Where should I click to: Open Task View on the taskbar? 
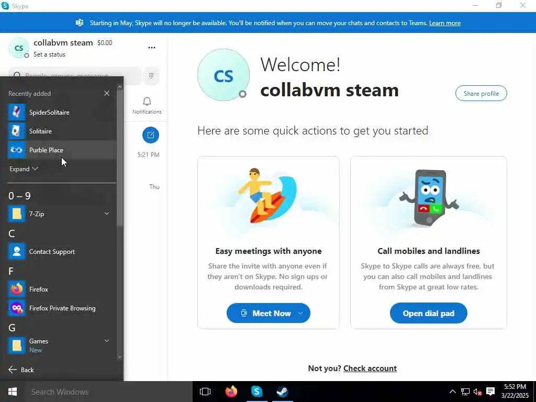(205, 392)
